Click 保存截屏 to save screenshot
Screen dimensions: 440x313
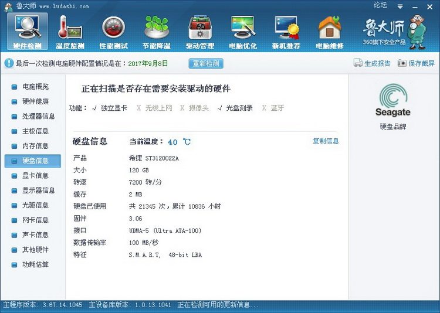point(416,63)
